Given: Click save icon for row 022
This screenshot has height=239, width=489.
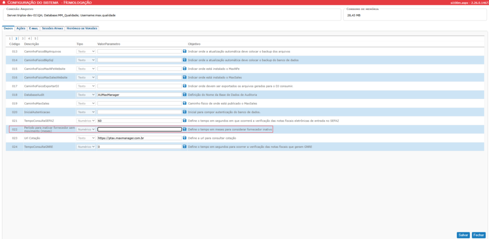Looking at the screenshot, I should point(184,129).
